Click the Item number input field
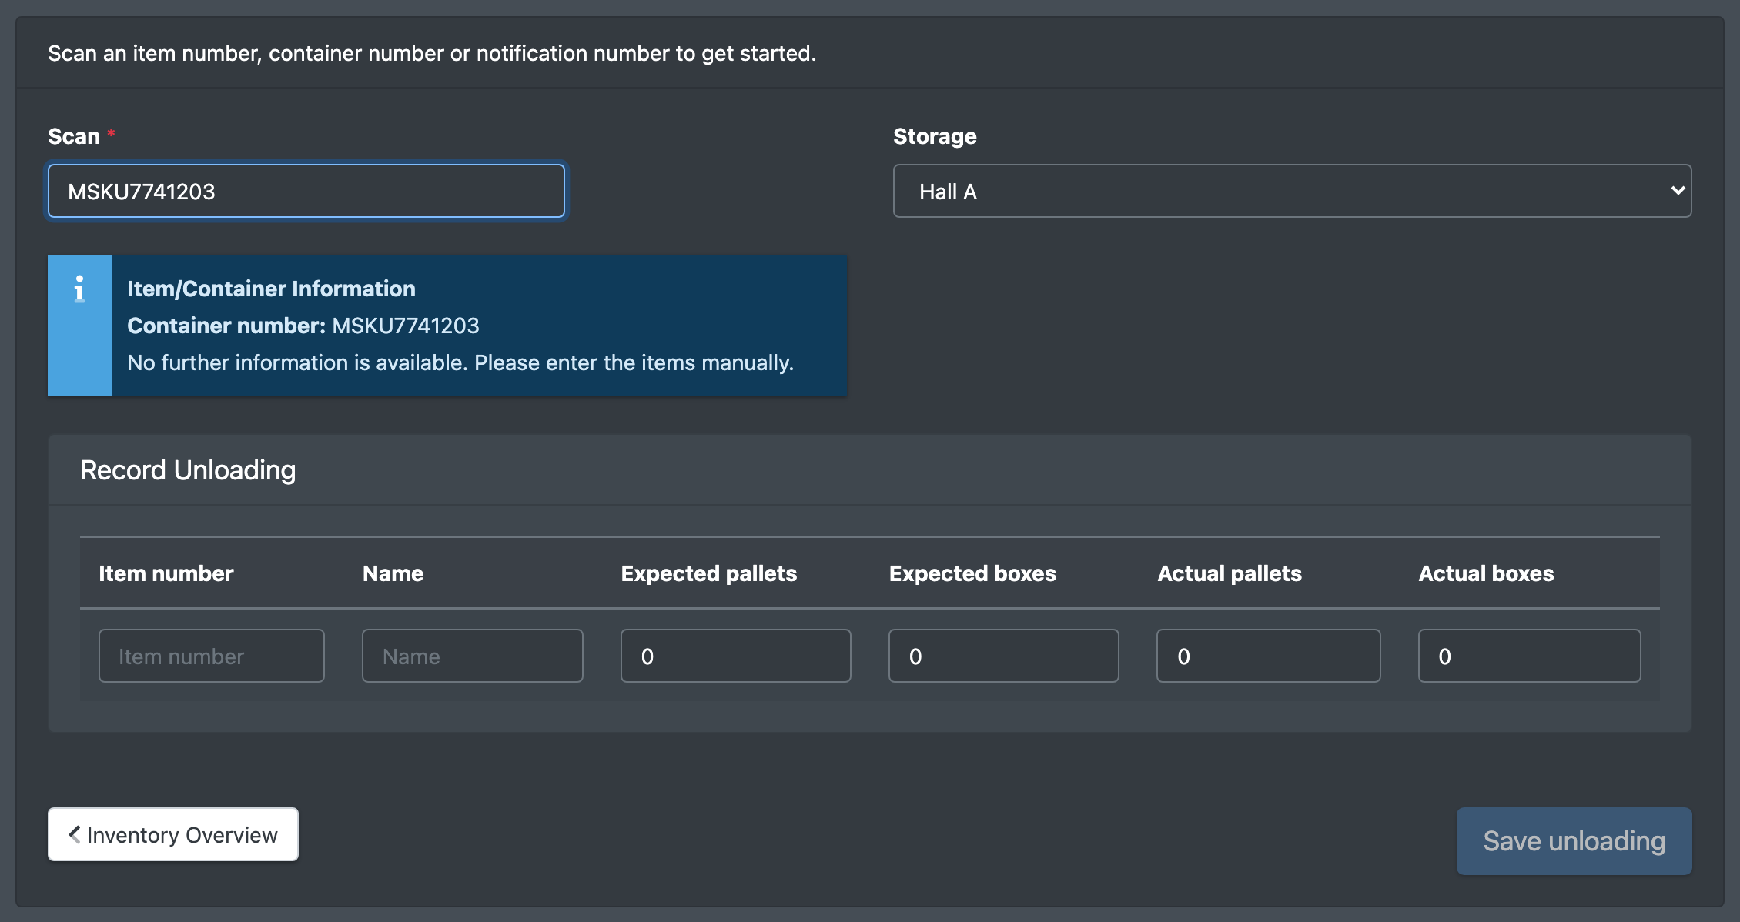The height and width of the screenshot is (922, 1740). coord(212,656)
